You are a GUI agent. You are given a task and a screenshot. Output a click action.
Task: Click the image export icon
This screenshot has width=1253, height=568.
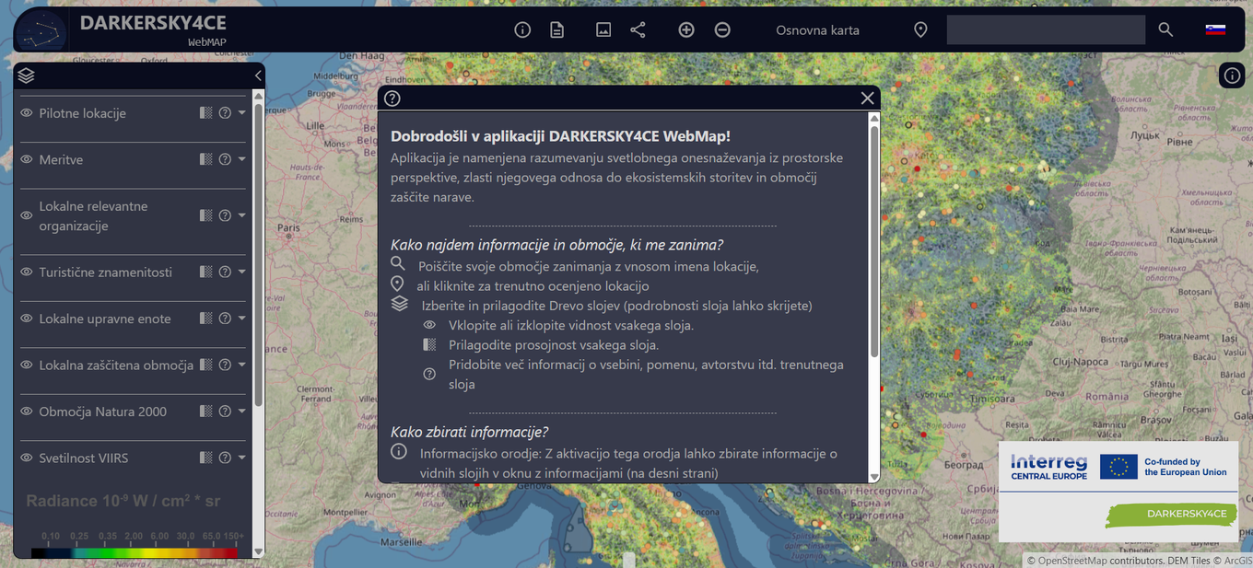[603, 29]
